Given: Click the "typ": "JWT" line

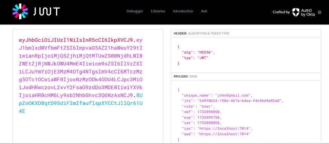Looking at the screenshot, I should coord(195,58).
